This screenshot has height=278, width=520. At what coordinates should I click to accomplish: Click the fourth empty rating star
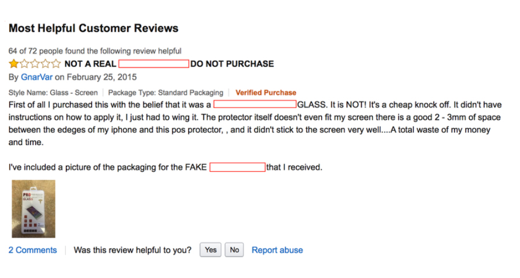[46, 64]
